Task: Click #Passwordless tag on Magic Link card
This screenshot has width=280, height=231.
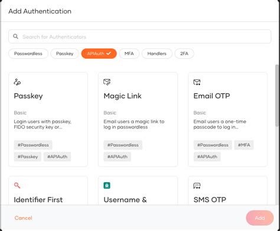Action: (123, 145)
